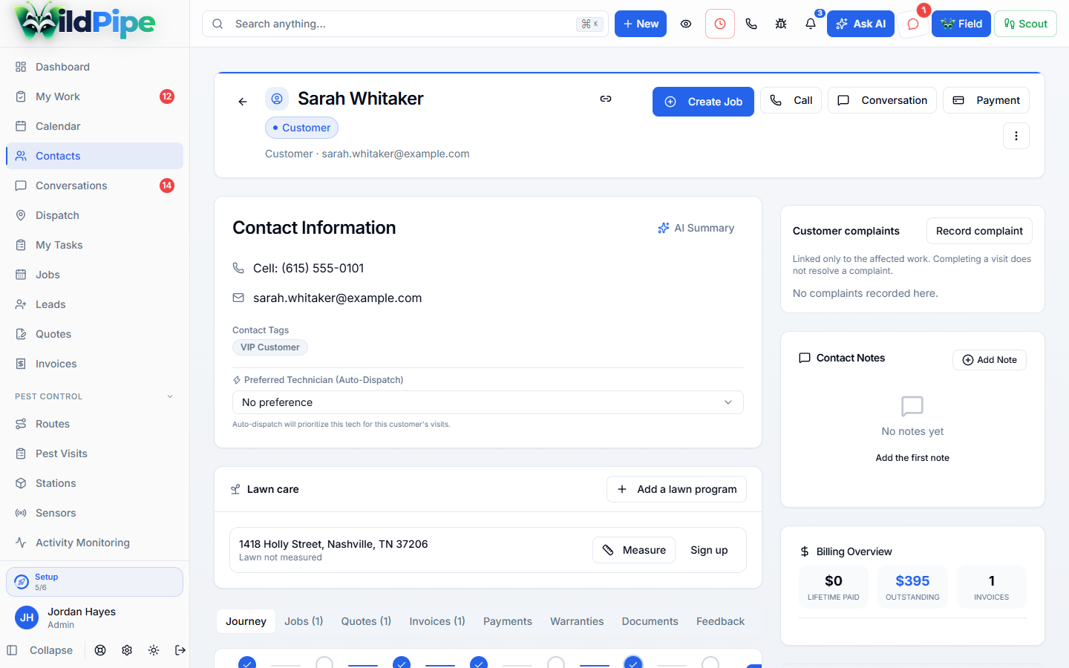Focus the Search anything field

[405, 24]
